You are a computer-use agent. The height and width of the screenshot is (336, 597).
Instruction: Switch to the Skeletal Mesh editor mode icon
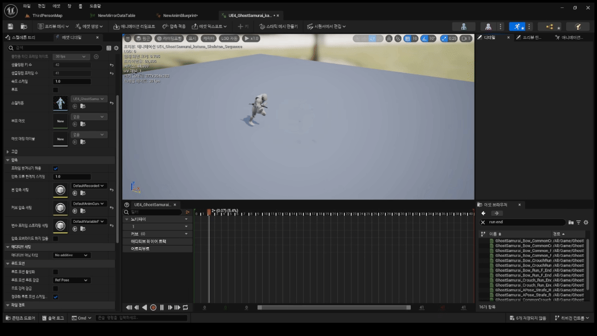click(x=488, y=26)
